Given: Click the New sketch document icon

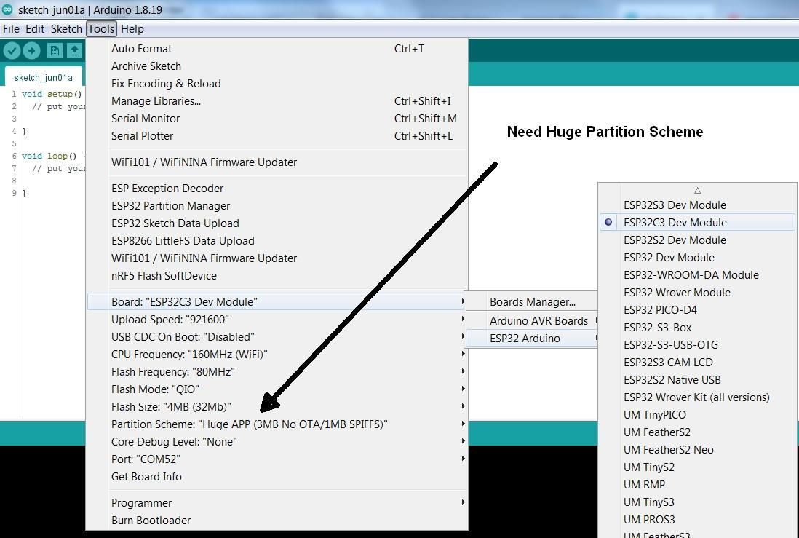Looking at the screenshot, I should [55, 50].
